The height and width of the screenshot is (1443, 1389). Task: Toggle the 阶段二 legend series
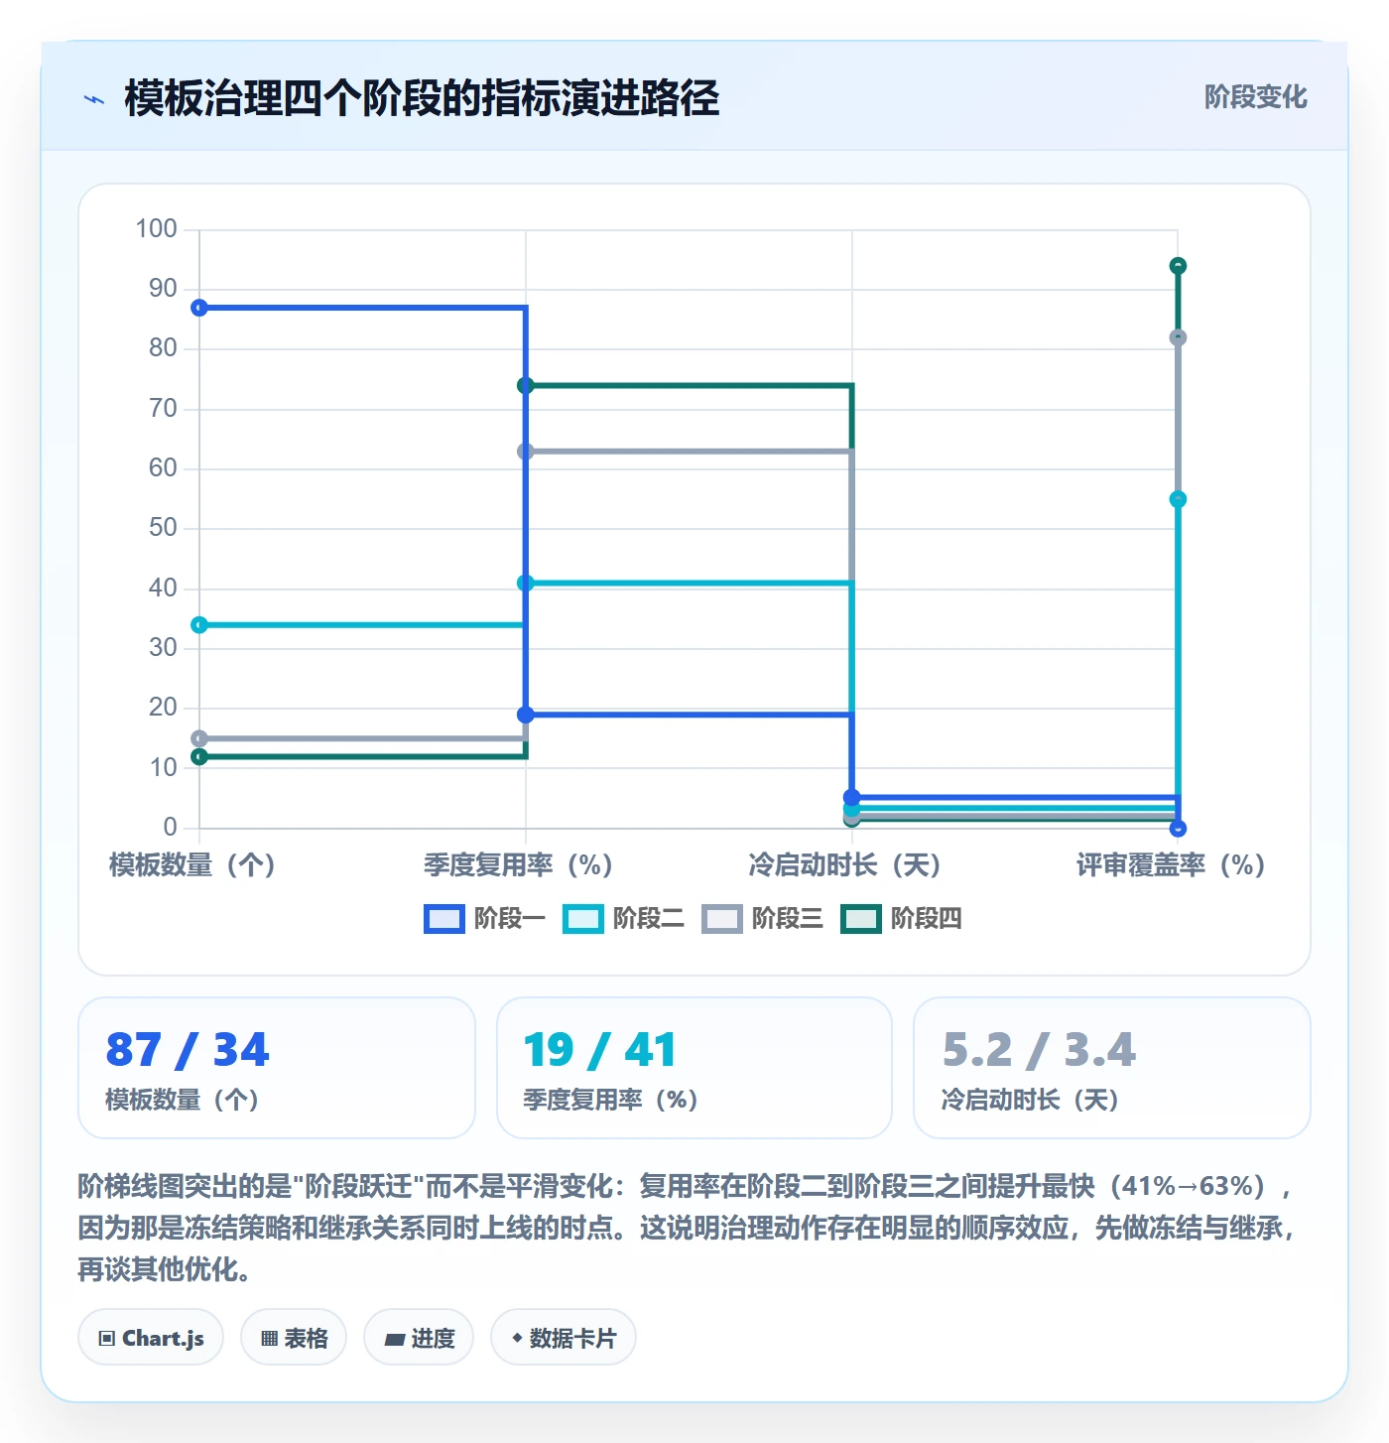(x=623, y=919)
